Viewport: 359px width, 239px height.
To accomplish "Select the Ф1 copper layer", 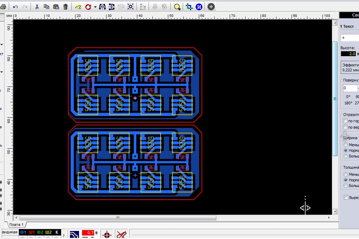I will tap(23, 232).
